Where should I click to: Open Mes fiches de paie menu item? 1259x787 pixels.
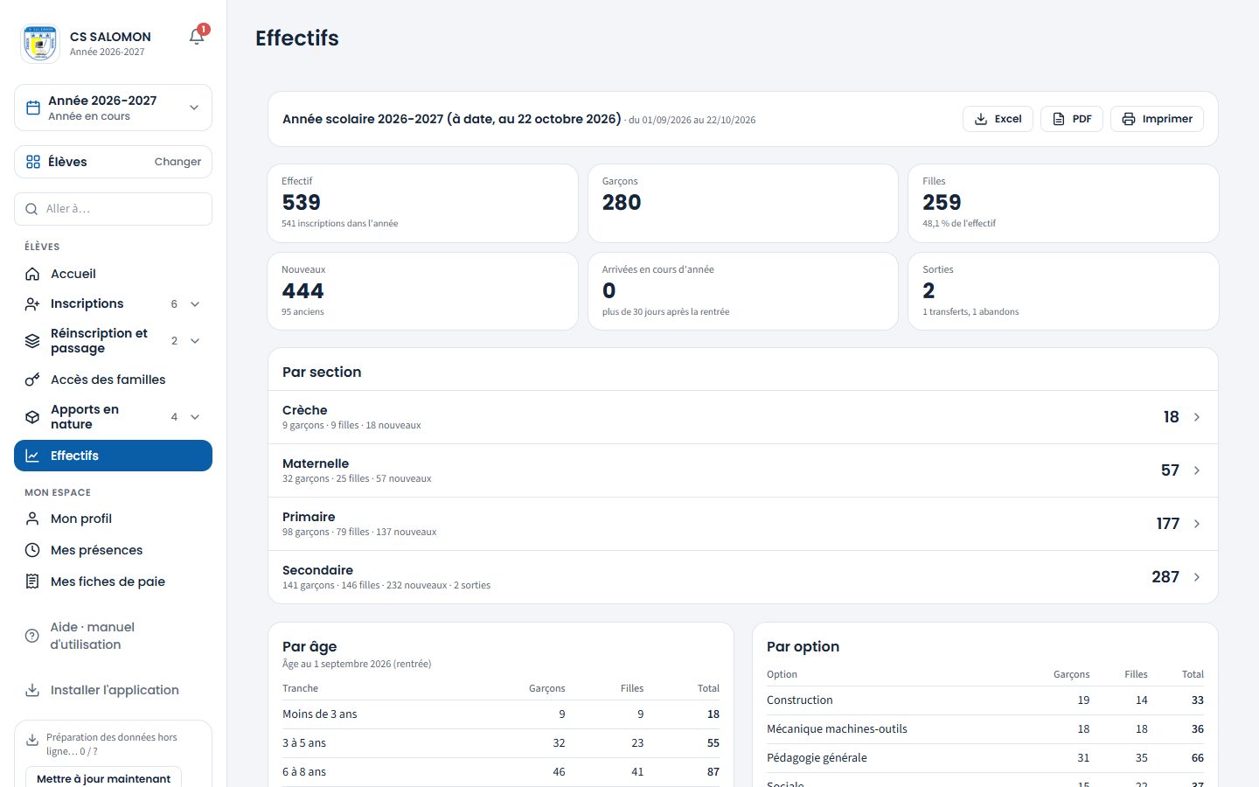tap(113, 582)
